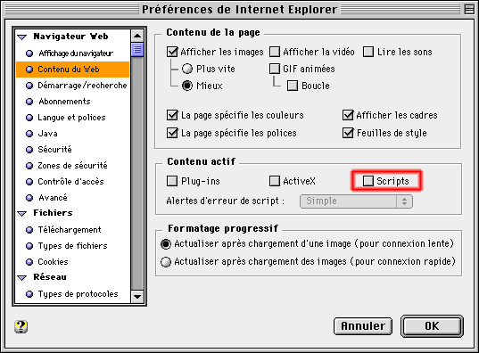Click the blue scrollbar thumb in category list

point(137,50)
